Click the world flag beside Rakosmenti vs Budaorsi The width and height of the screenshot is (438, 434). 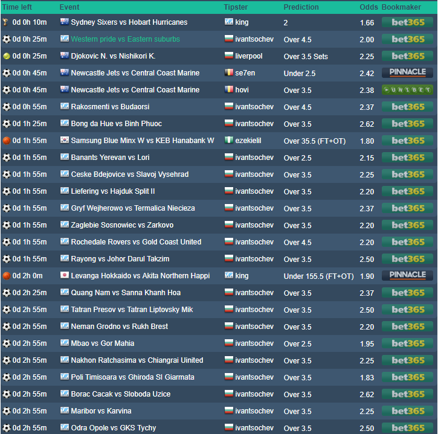coord(65,106)
